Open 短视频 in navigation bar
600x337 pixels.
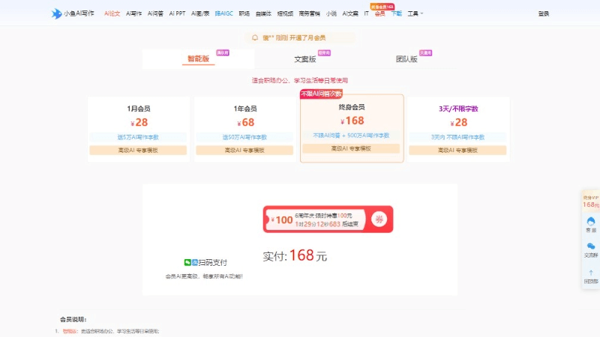[x=285, y=13]
